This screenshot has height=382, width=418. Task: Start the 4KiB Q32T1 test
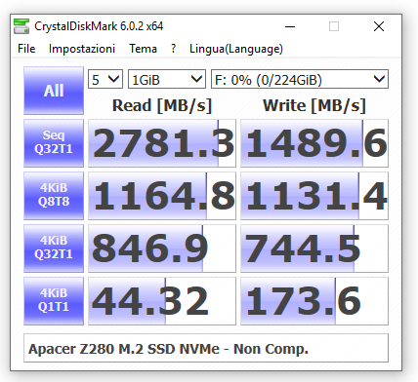coord(54,248)
